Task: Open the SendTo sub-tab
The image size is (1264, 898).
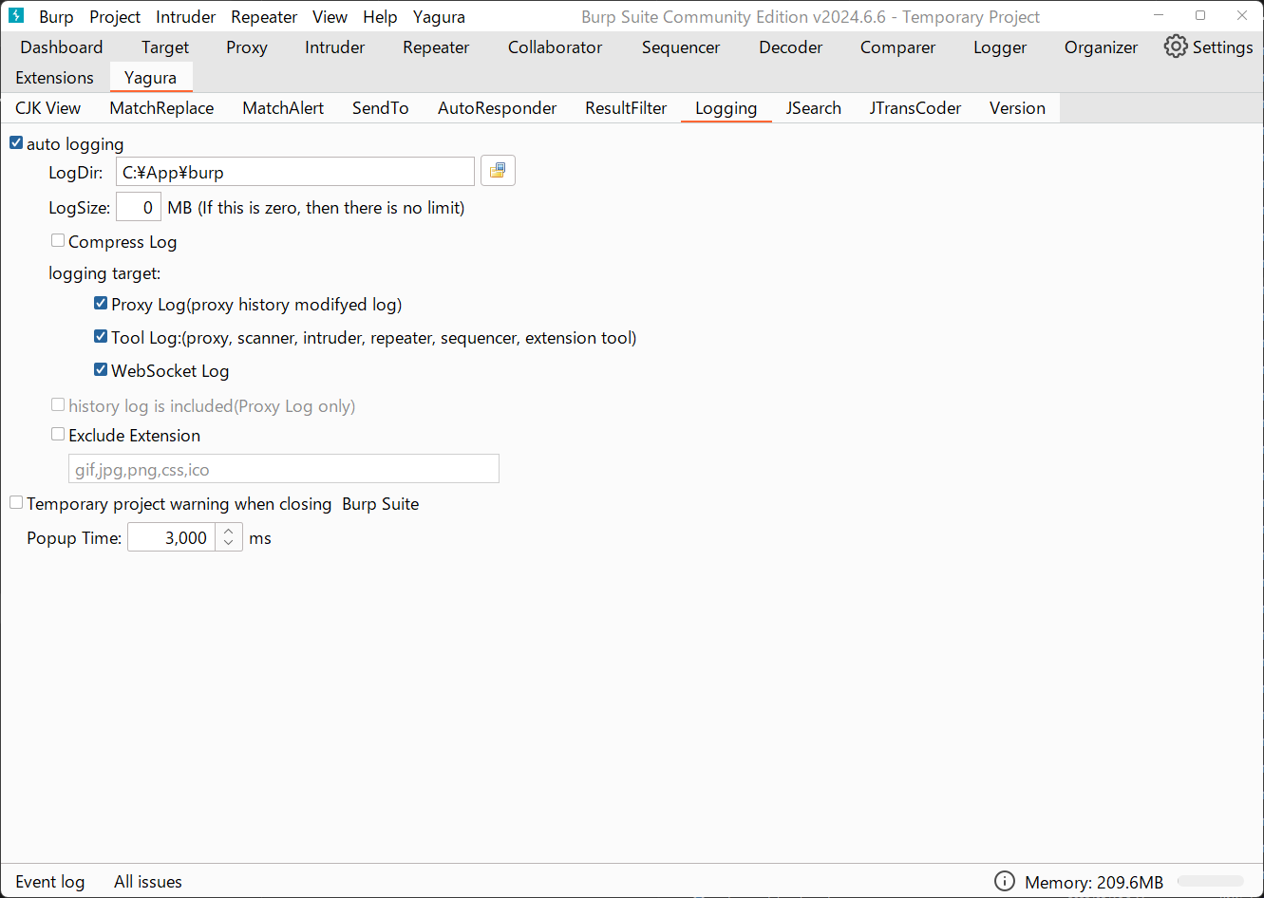Action: (x=381, y=108)
